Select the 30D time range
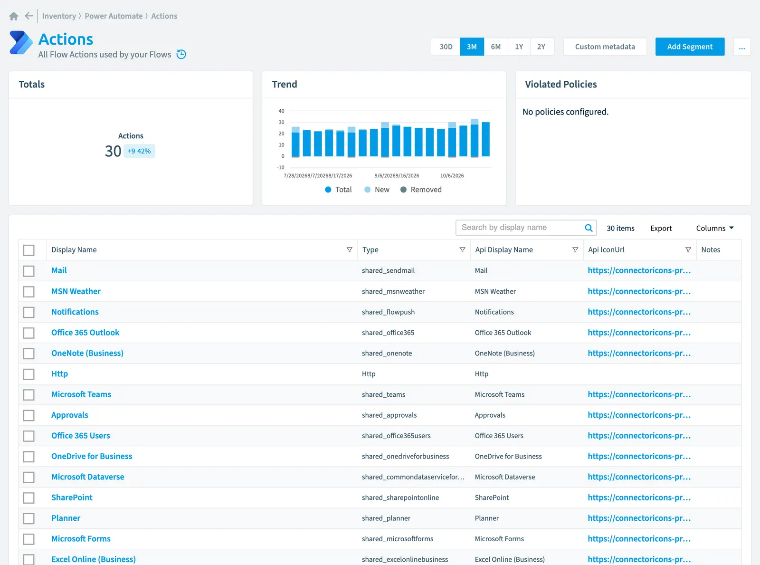760x565 pixels. pos(446,47)
